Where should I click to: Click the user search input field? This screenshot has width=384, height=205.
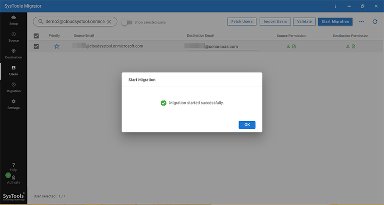point(75,22)
